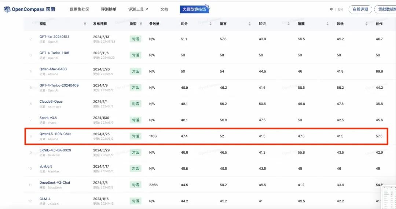The height and width of the screenshot is (209, 396).
Task: Click the 创作 column header
Action: click(x=379, y=24)
